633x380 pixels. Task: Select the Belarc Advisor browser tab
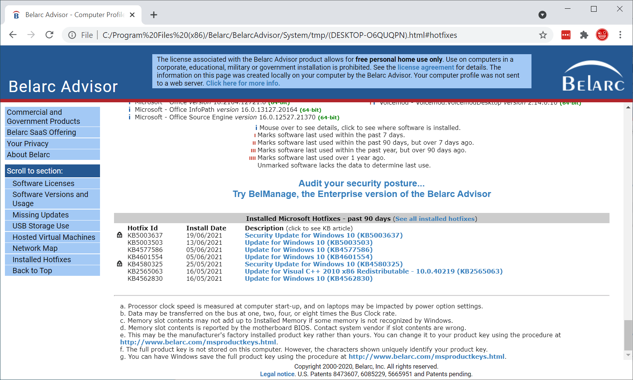[73, 15]
